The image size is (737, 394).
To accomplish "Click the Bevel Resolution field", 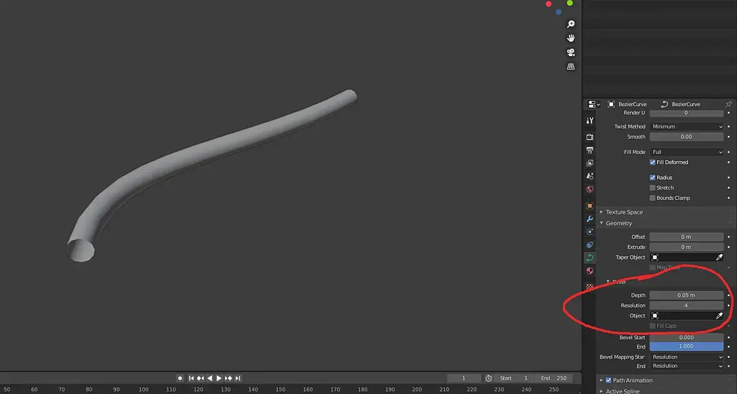I will click(x=686, y=305).
